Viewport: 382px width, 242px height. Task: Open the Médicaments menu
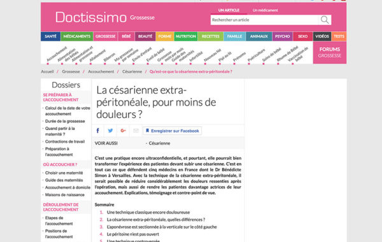point(77,36)
